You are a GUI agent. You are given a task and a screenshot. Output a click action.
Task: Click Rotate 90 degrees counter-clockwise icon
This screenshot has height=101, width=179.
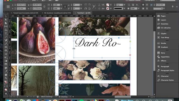(x=89, y=5)
